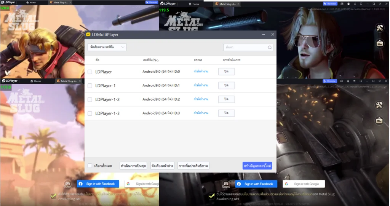Open clipboard icon below toolbox in top-right window

coord(380,43)
